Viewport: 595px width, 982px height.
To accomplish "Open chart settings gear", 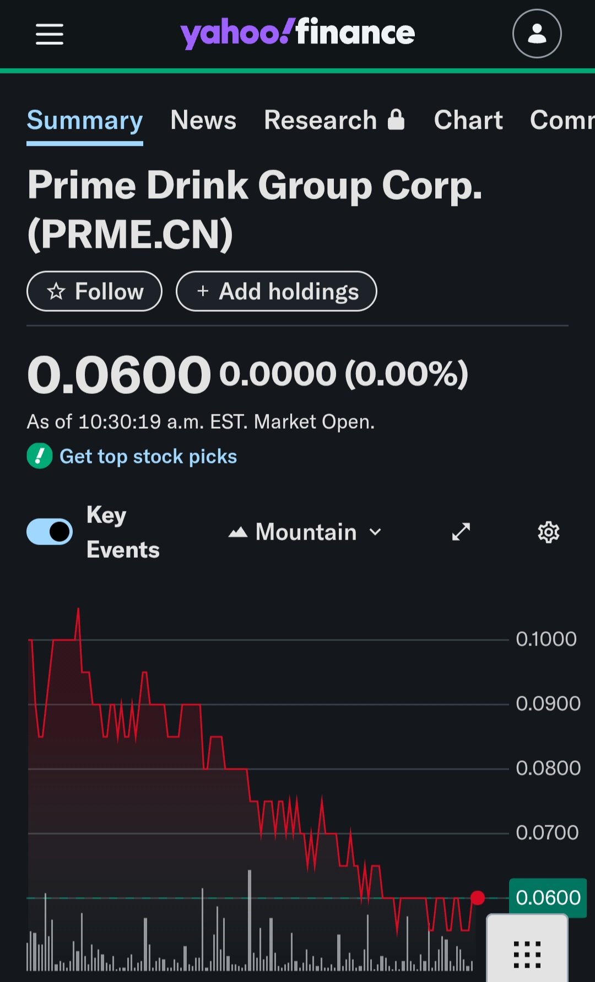I will point(548,532).
